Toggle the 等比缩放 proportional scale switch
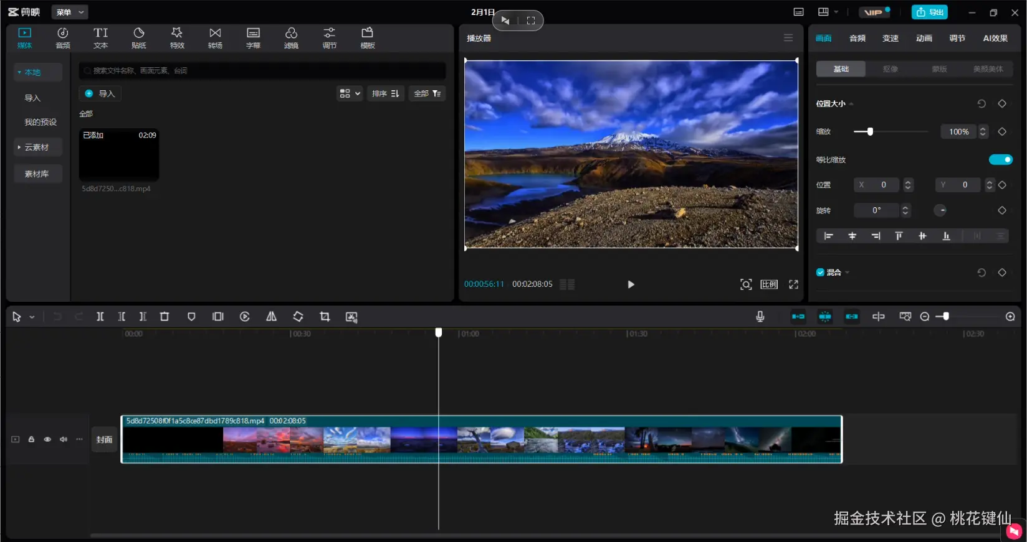The height and width of the screenshot is (542, 1027). point(1000,160)
